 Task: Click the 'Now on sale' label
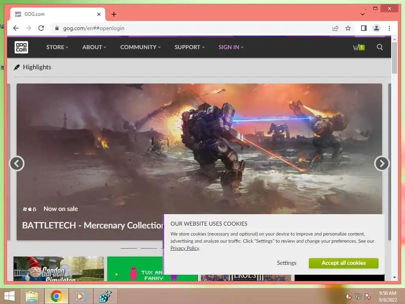click(61, 209)
